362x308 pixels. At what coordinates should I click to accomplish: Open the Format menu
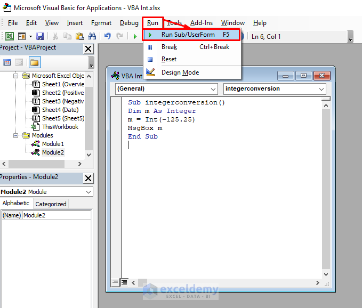[x=101, y=23]
